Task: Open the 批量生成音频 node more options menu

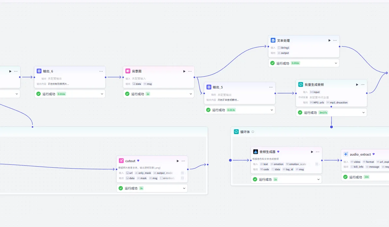Action: [363, 84]
